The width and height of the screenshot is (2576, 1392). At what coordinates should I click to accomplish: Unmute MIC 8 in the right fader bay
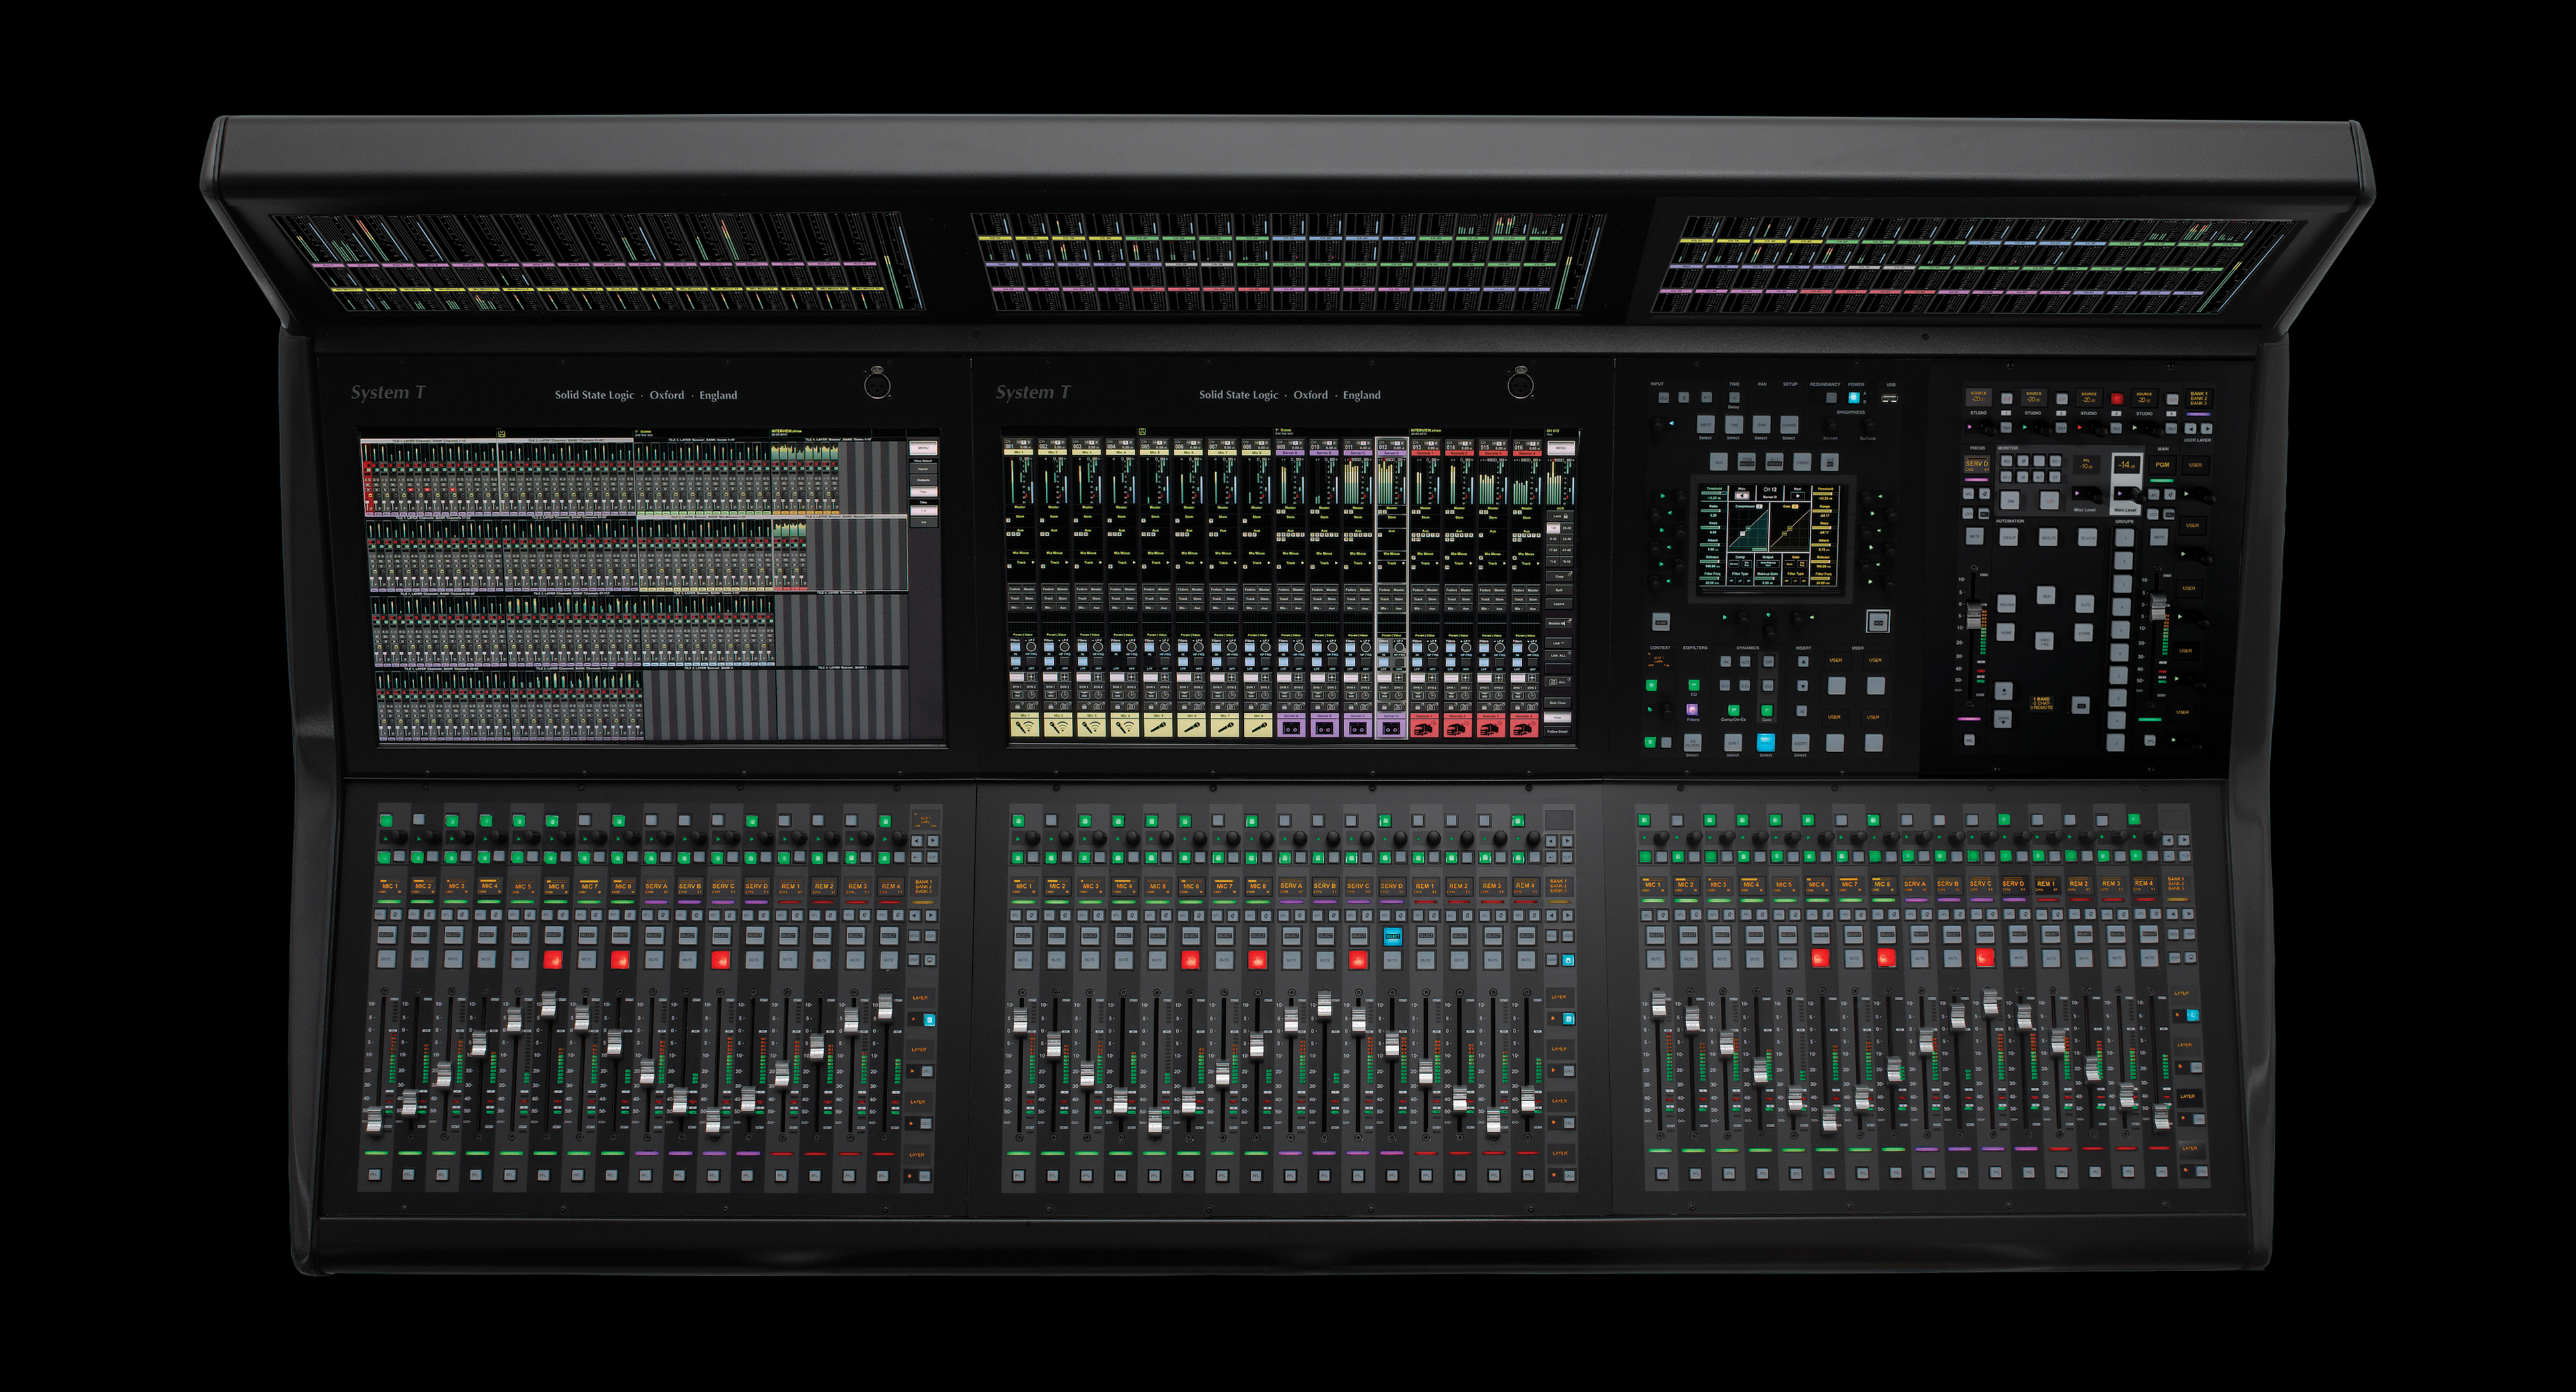[1886, 958]
